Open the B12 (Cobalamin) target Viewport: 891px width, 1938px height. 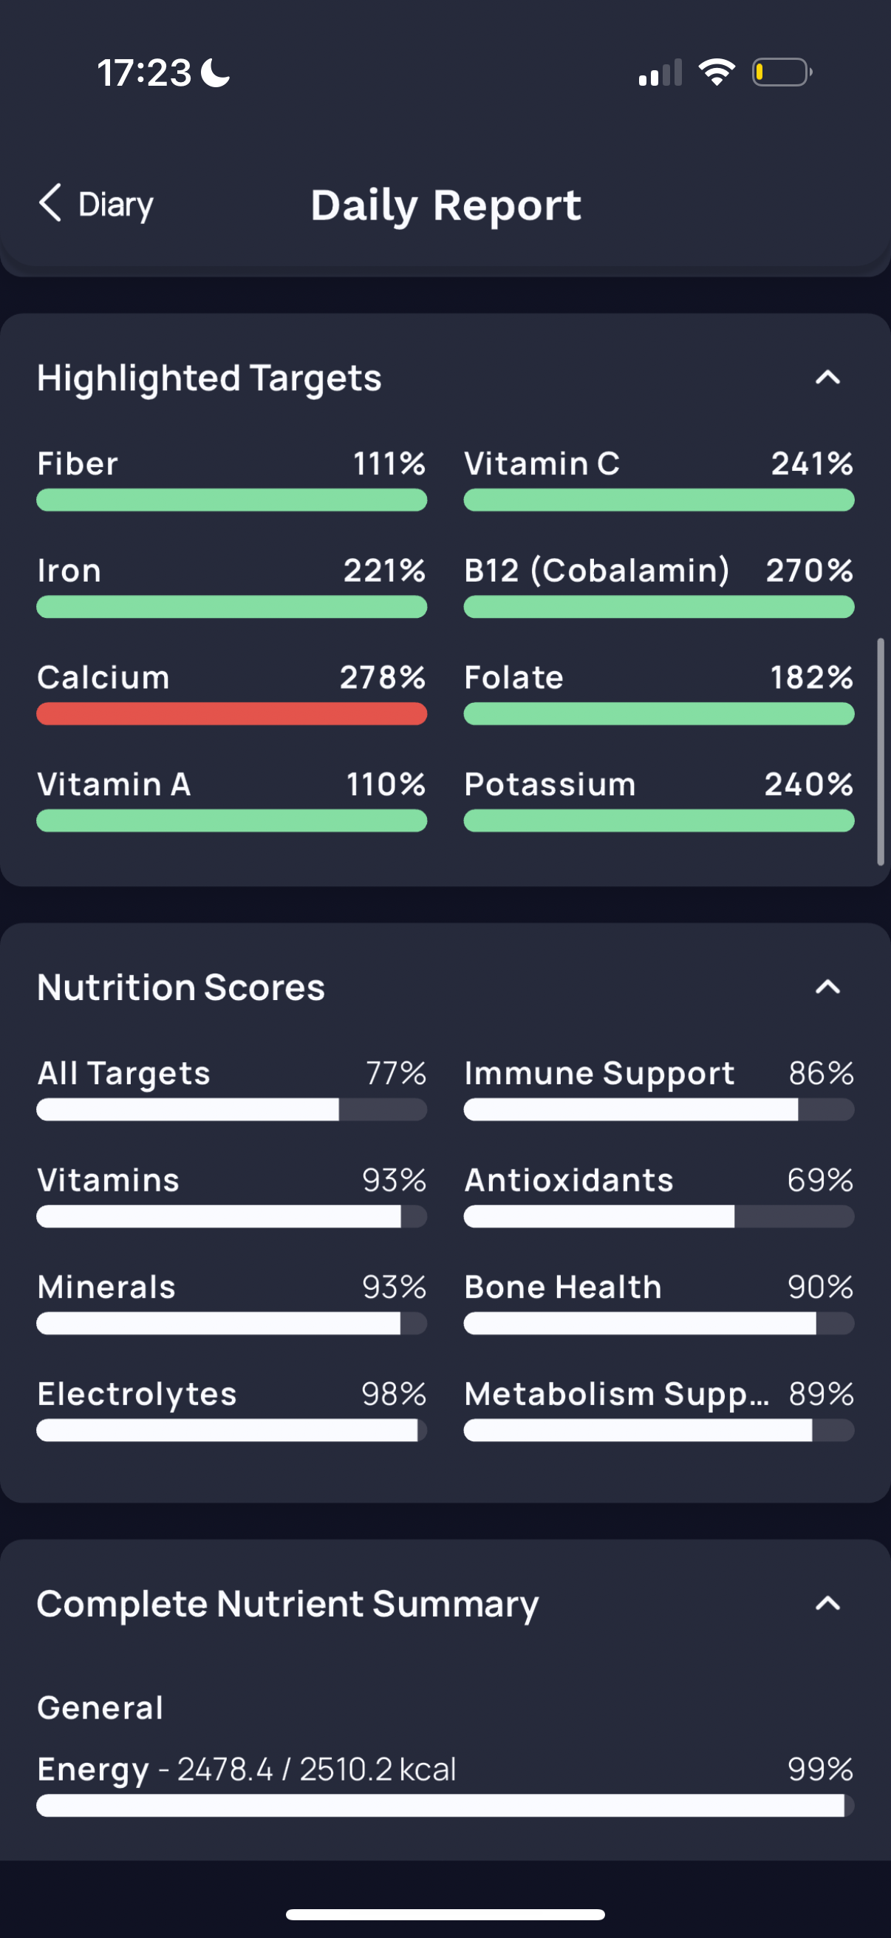tap(658, 571)
